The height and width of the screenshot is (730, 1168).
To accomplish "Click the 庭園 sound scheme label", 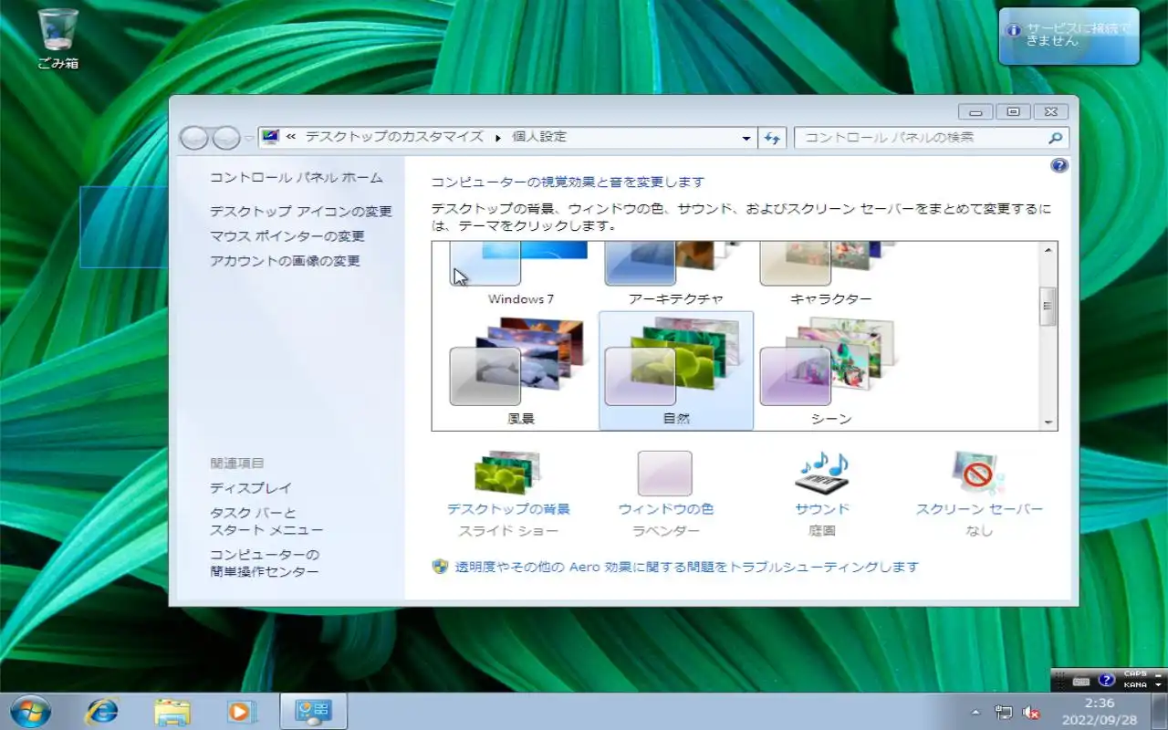I will pos(822,531).
